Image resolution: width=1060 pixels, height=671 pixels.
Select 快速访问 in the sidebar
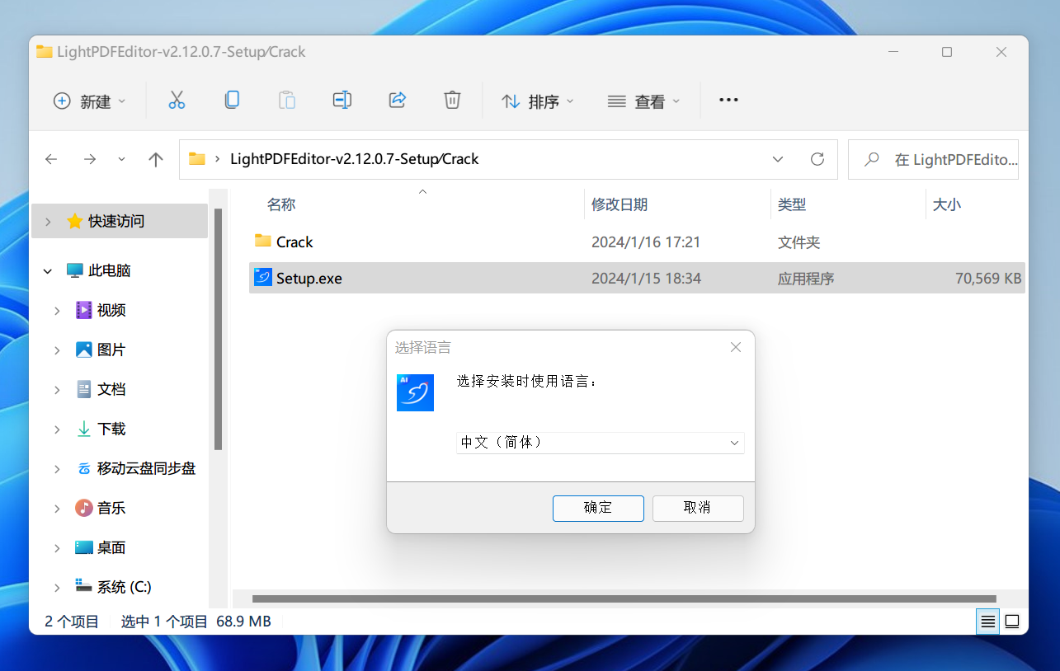pyautogui.click(x=120, y=221)
